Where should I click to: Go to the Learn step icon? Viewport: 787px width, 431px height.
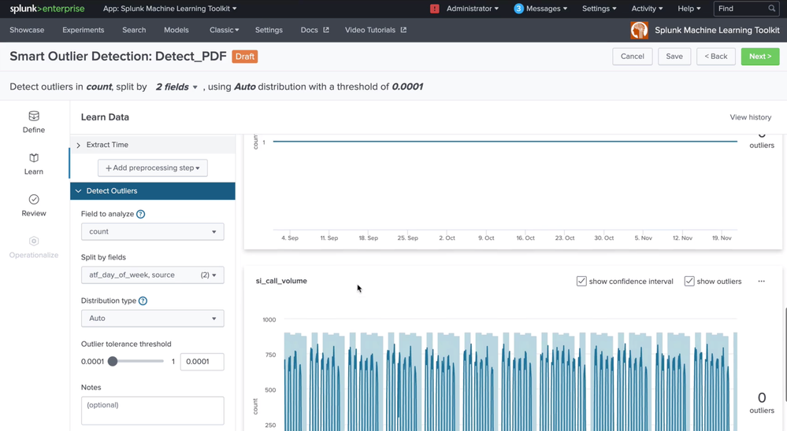pos(34,158)
